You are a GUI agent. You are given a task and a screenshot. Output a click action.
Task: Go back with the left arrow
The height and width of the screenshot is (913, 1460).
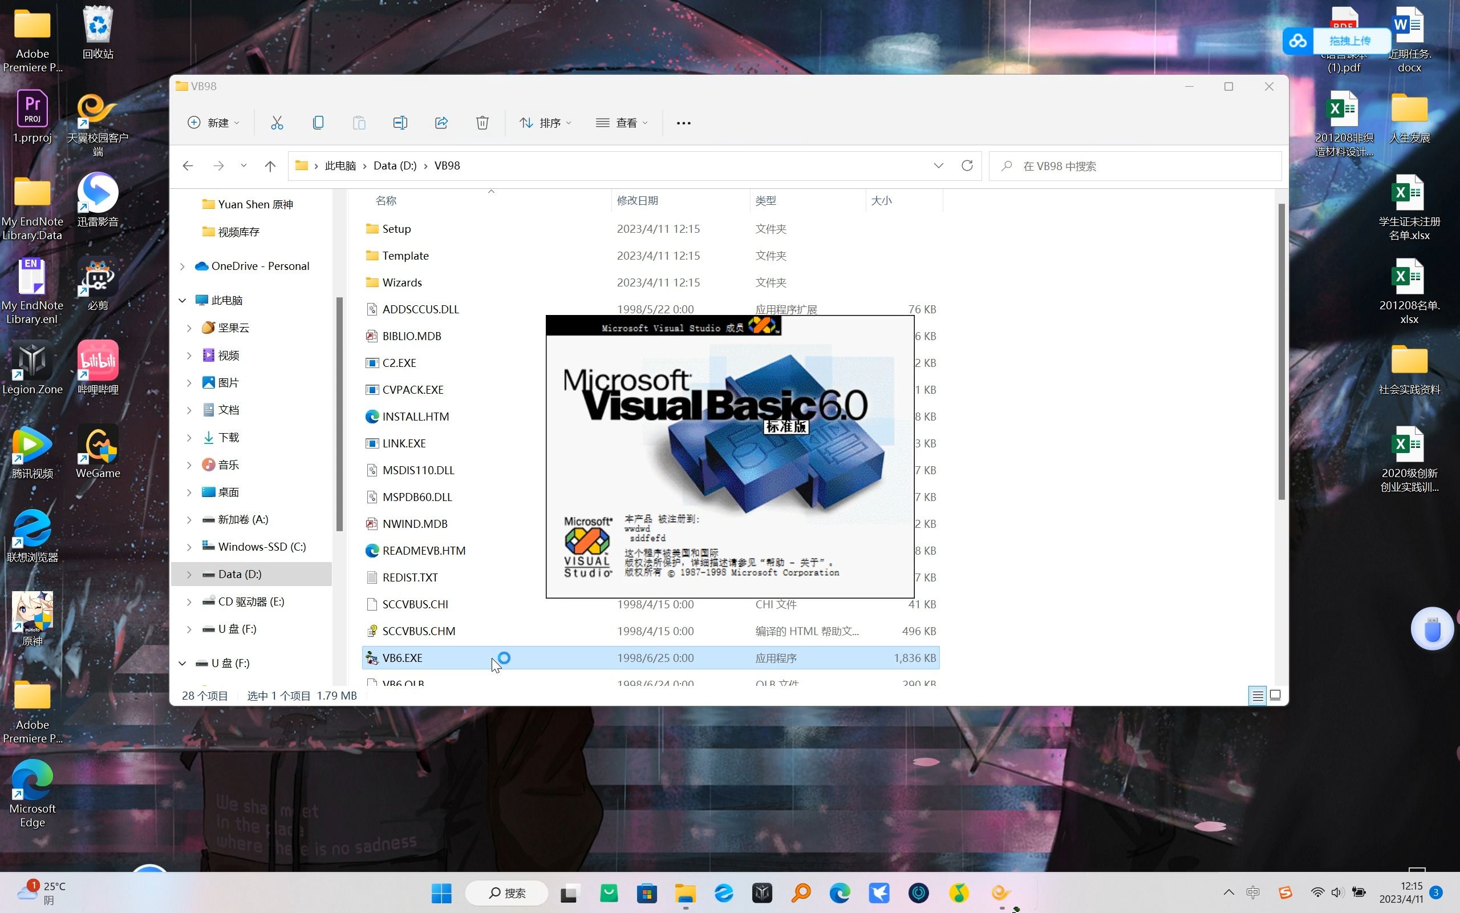[188, 165]
